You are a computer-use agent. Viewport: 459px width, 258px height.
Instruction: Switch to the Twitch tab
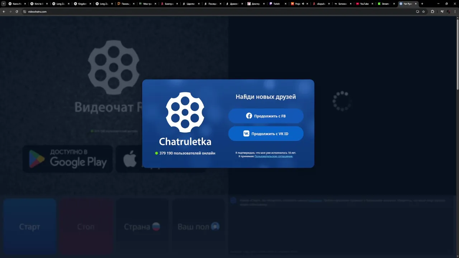coord(278,4)
